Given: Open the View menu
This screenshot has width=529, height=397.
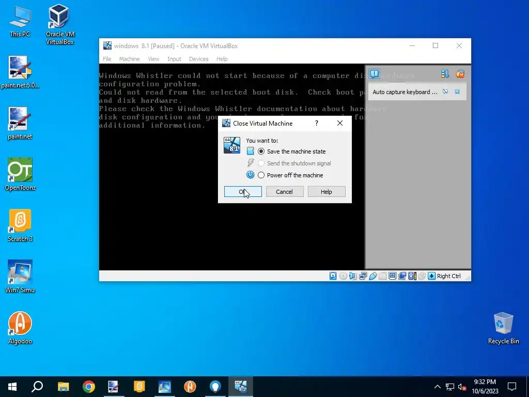Looking at the screenshot, I should [x=153, y=59].
